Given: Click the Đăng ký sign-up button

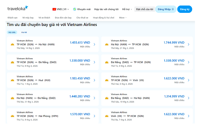Looking at the screenshot, I should (x=185, y=9).
